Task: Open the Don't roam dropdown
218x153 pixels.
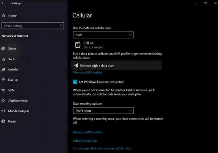Action: [103, 111]
